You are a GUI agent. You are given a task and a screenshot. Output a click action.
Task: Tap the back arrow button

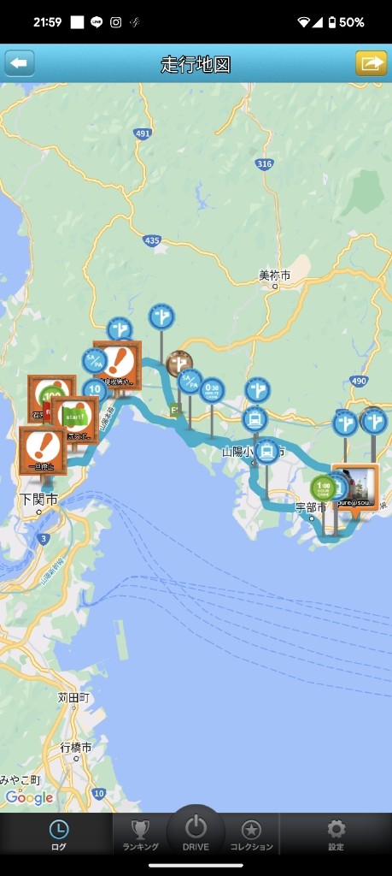click(x=20, y=63)
